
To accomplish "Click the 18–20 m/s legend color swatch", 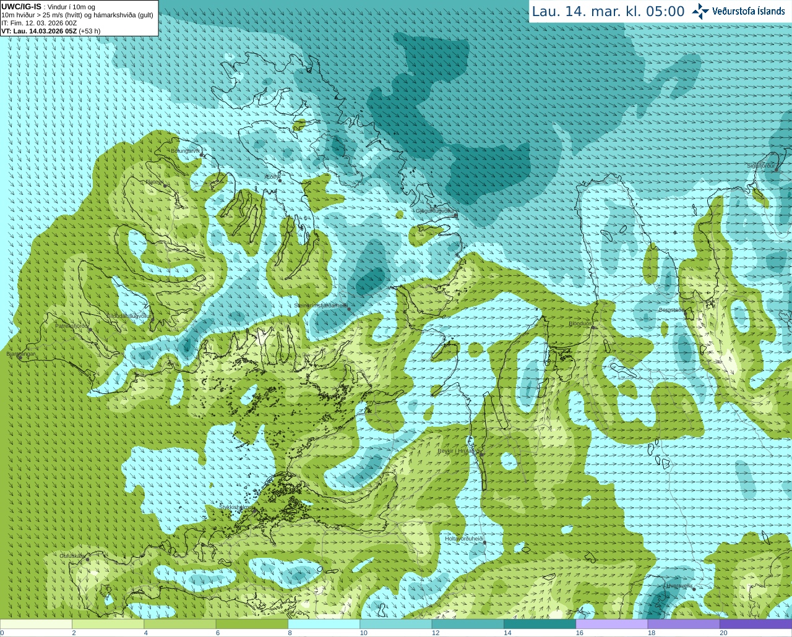I will (x=684, y=624).
